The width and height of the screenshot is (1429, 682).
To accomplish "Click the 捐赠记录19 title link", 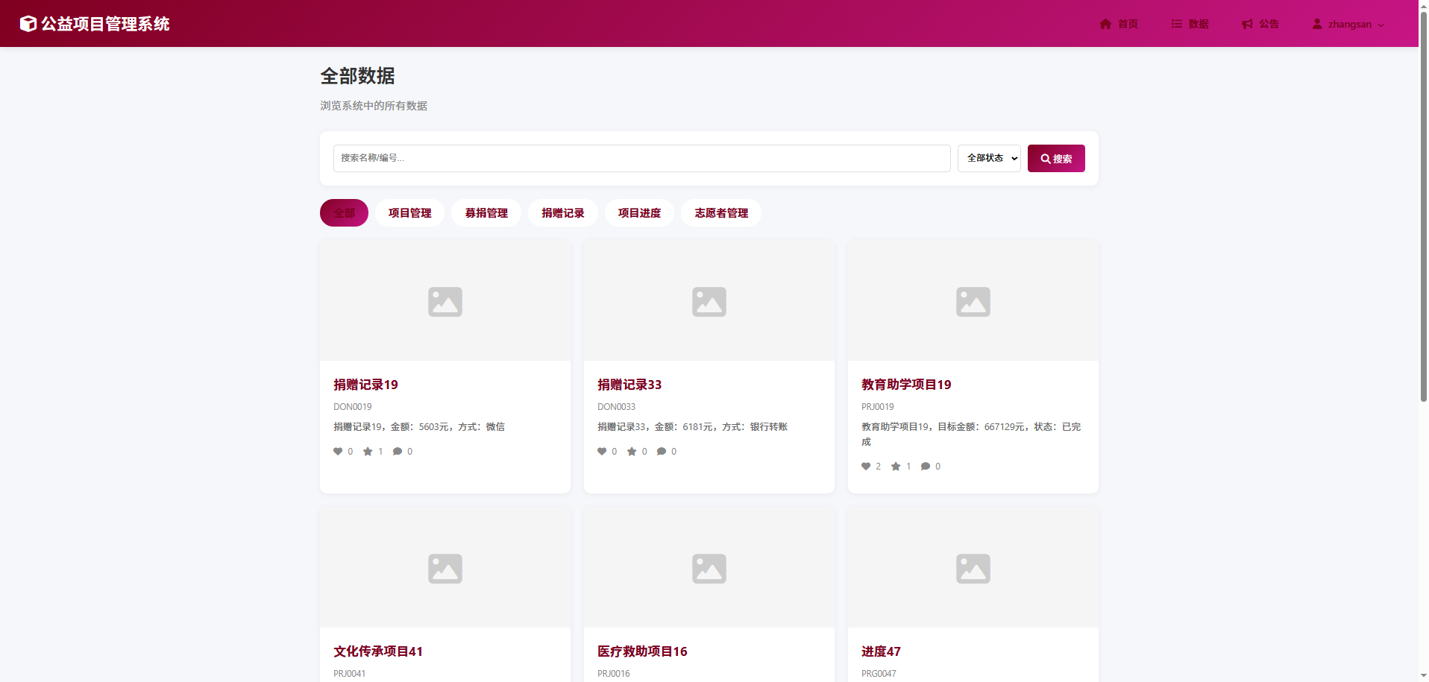I will point(365,385).
